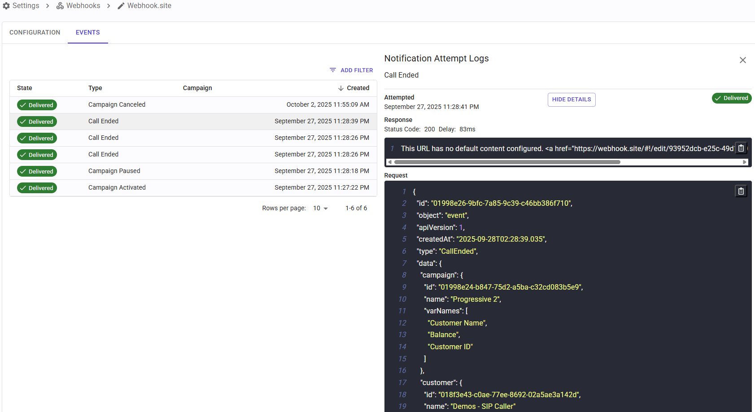Close the Notification Attempt Logs panel
Screen dimensions: 755x412
(742, 60)
